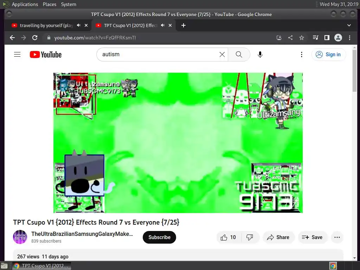Click show desktop icon in taskbar
This screenshot has width=360, height=270.
pos(4,266)
